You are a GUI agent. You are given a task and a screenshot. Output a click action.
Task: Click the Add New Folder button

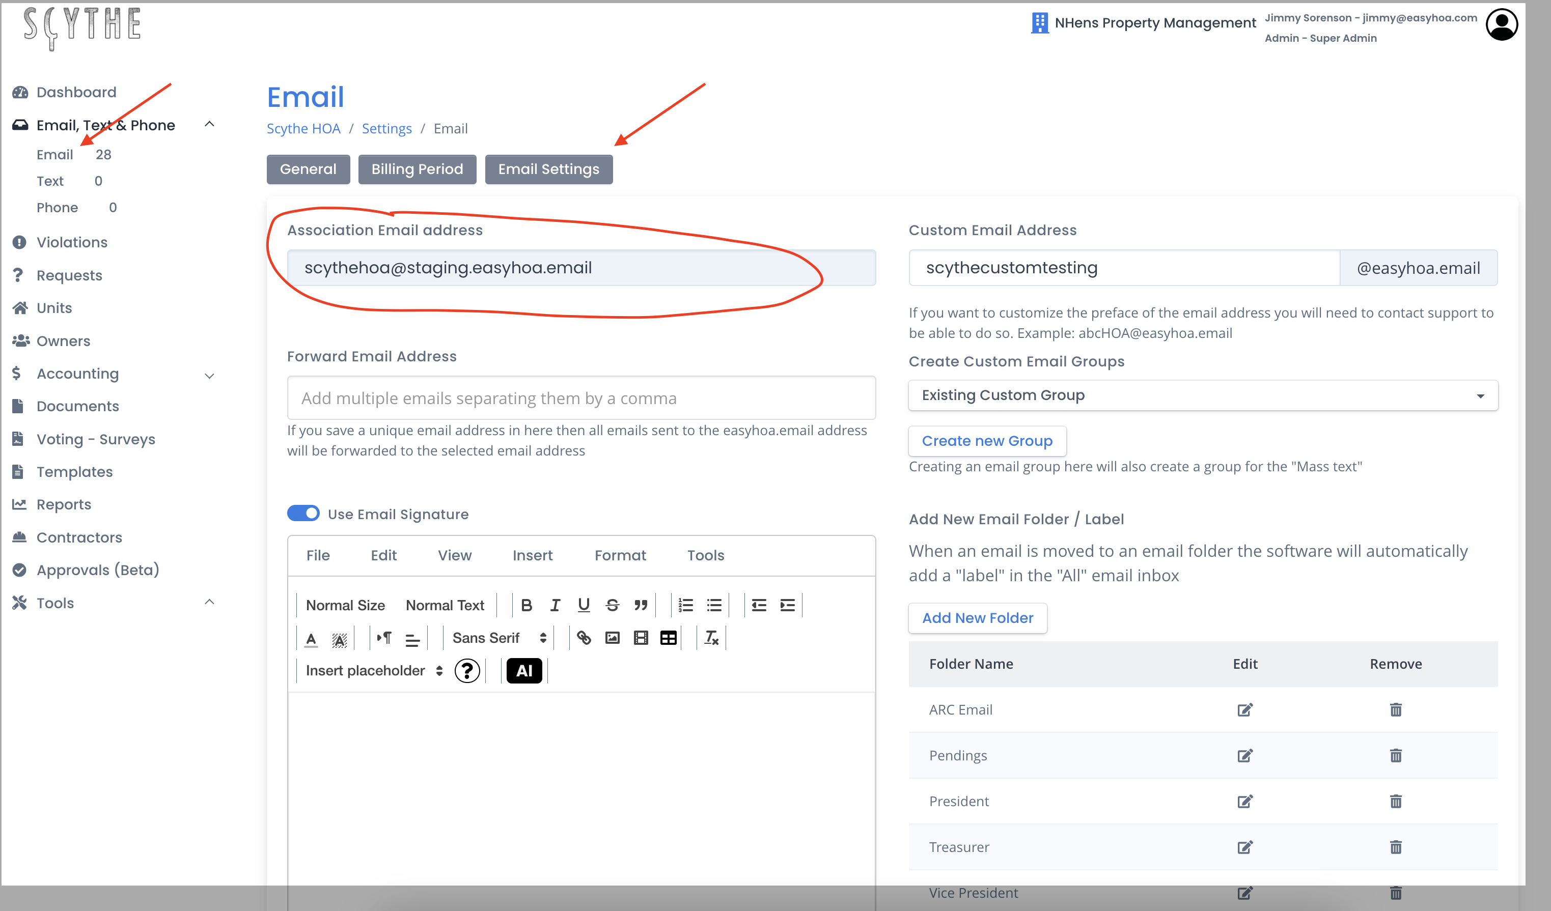[977, 618]
